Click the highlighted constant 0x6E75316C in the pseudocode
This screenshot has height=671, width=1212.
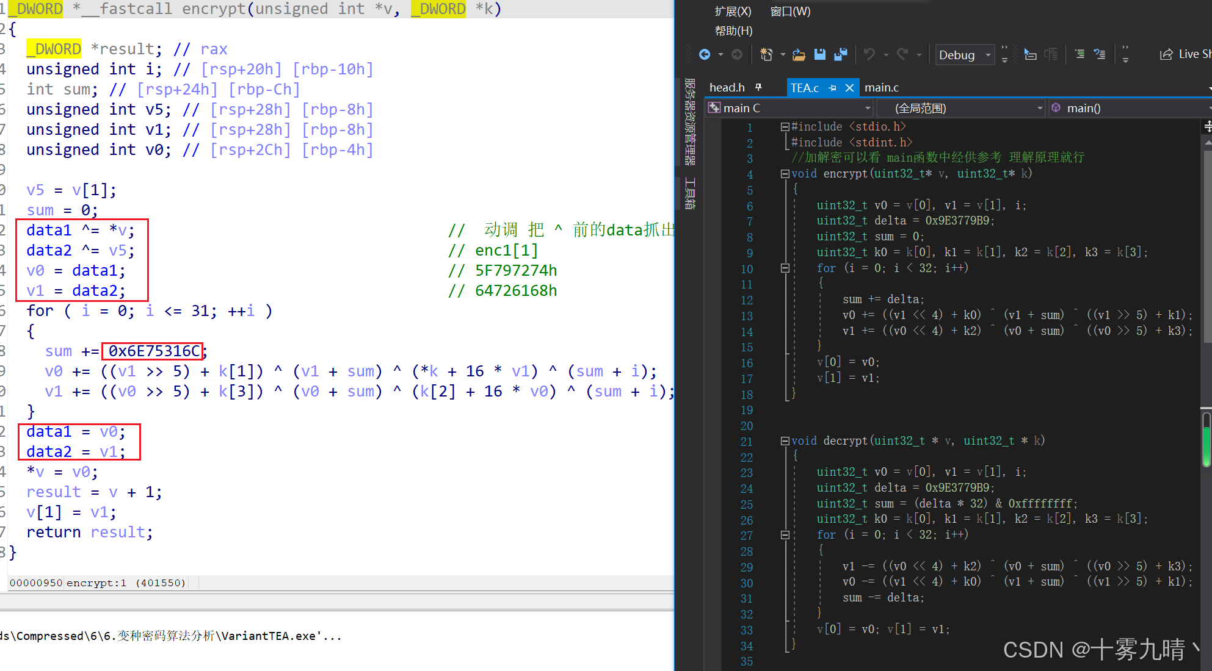[x=153, y=351]
